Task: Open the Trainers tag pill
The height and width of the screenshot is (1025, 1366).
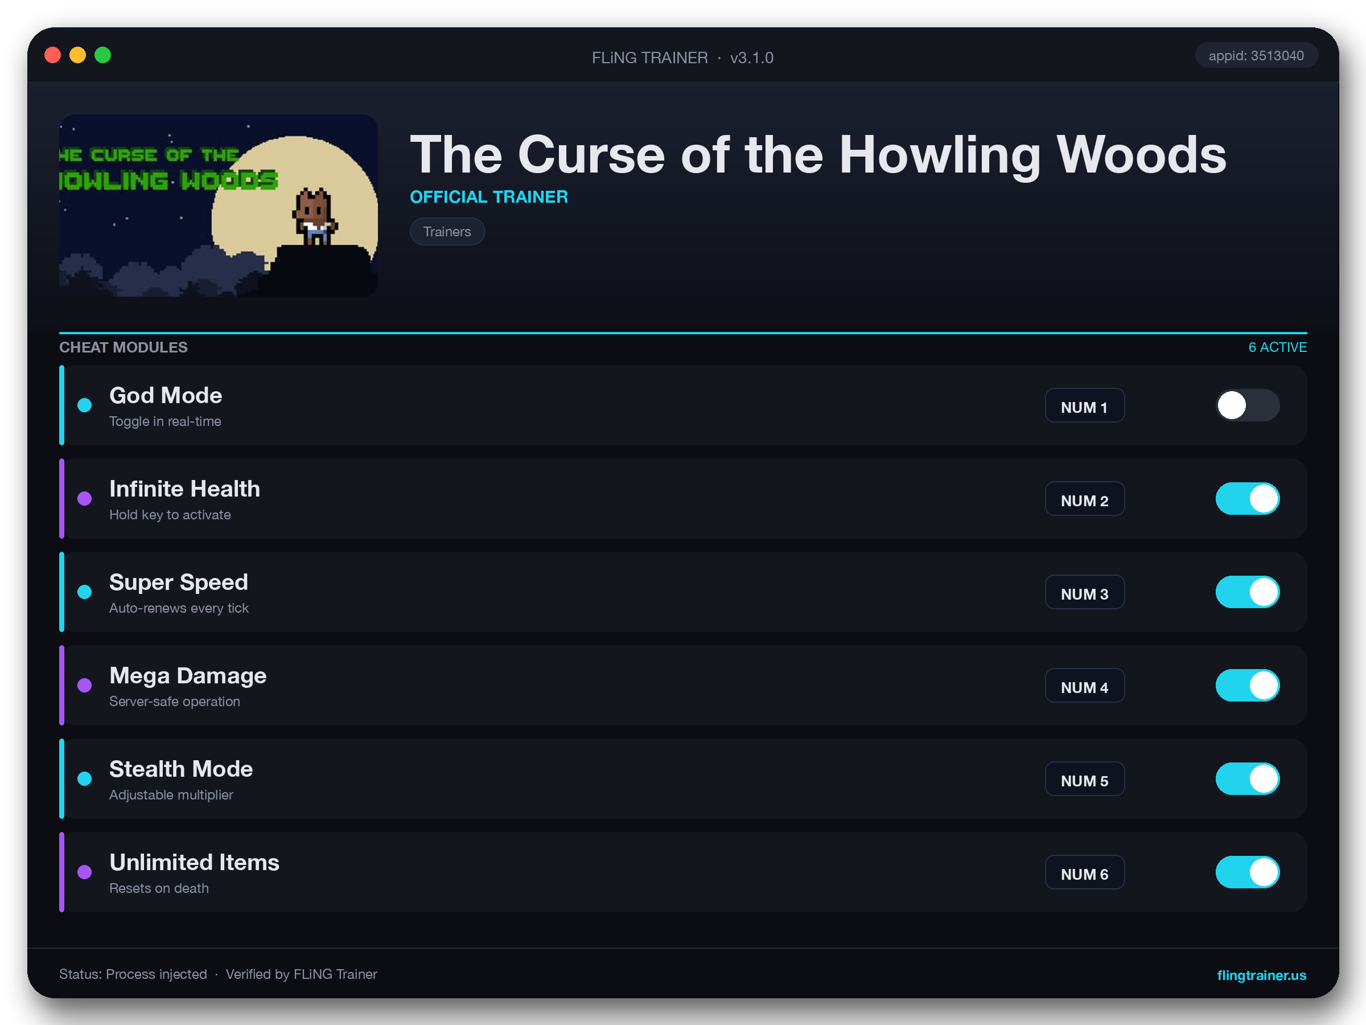Action: coord(447,232)
